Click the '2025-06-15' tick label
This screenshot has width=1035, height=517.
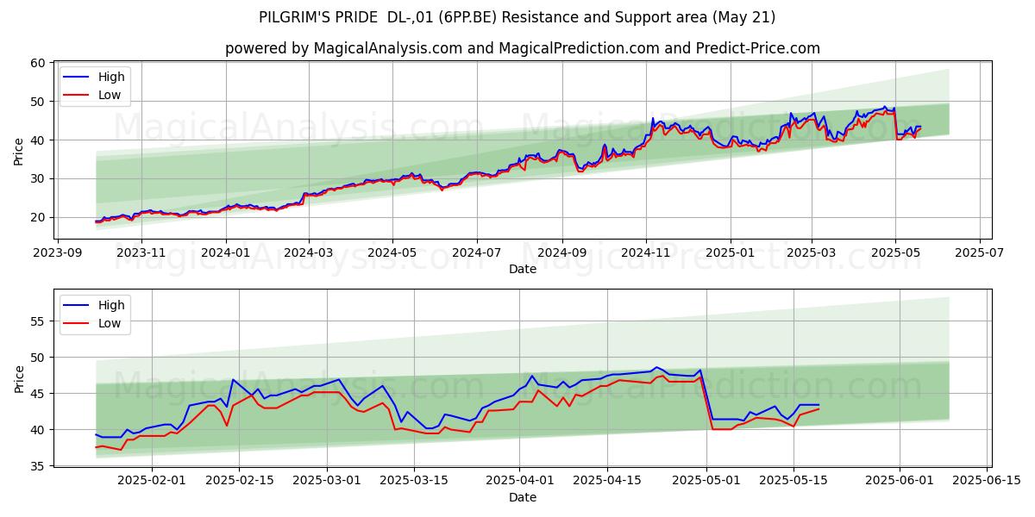pos(988,481)
